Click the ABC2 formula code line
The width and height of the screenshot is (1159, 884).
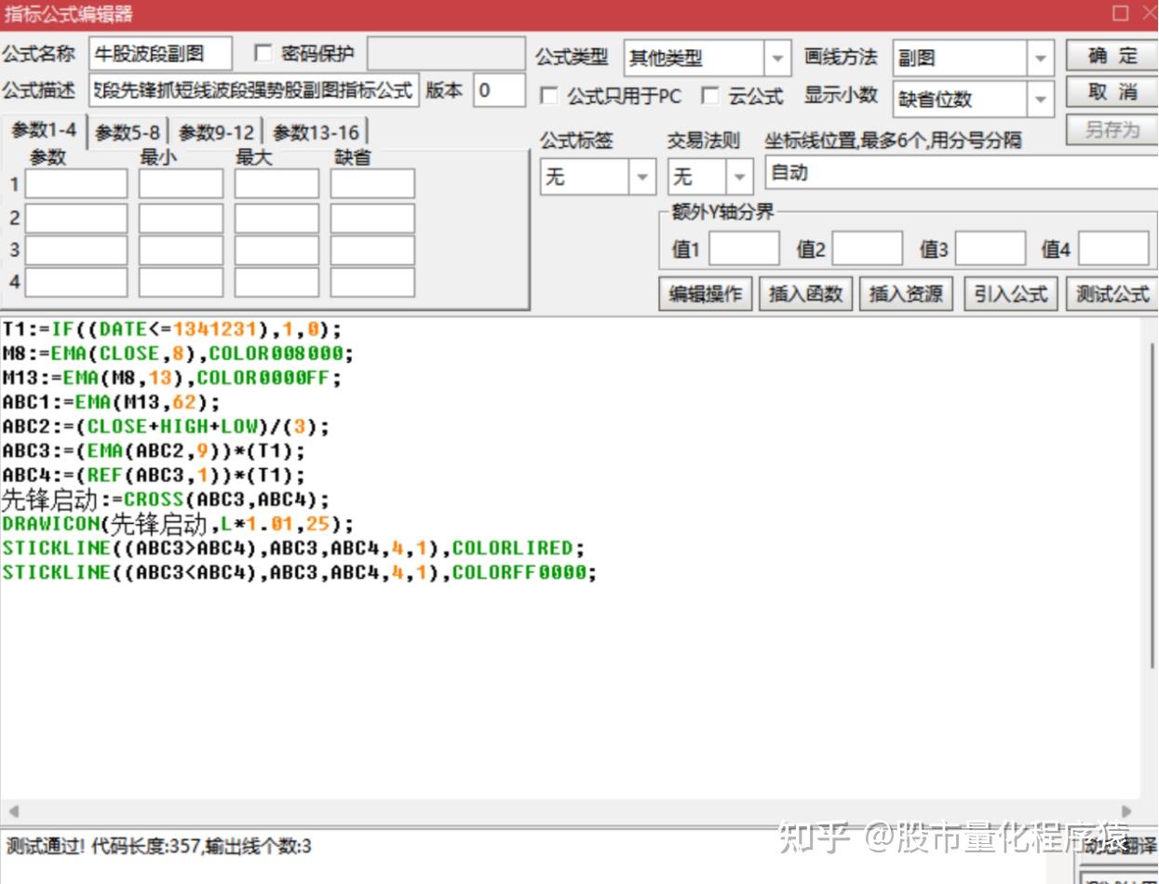pyautogui.click(x=166, y=426)
